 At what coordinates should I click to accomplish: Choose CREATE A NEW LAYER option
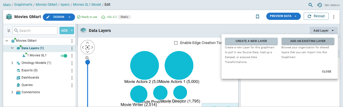[251, 41]
